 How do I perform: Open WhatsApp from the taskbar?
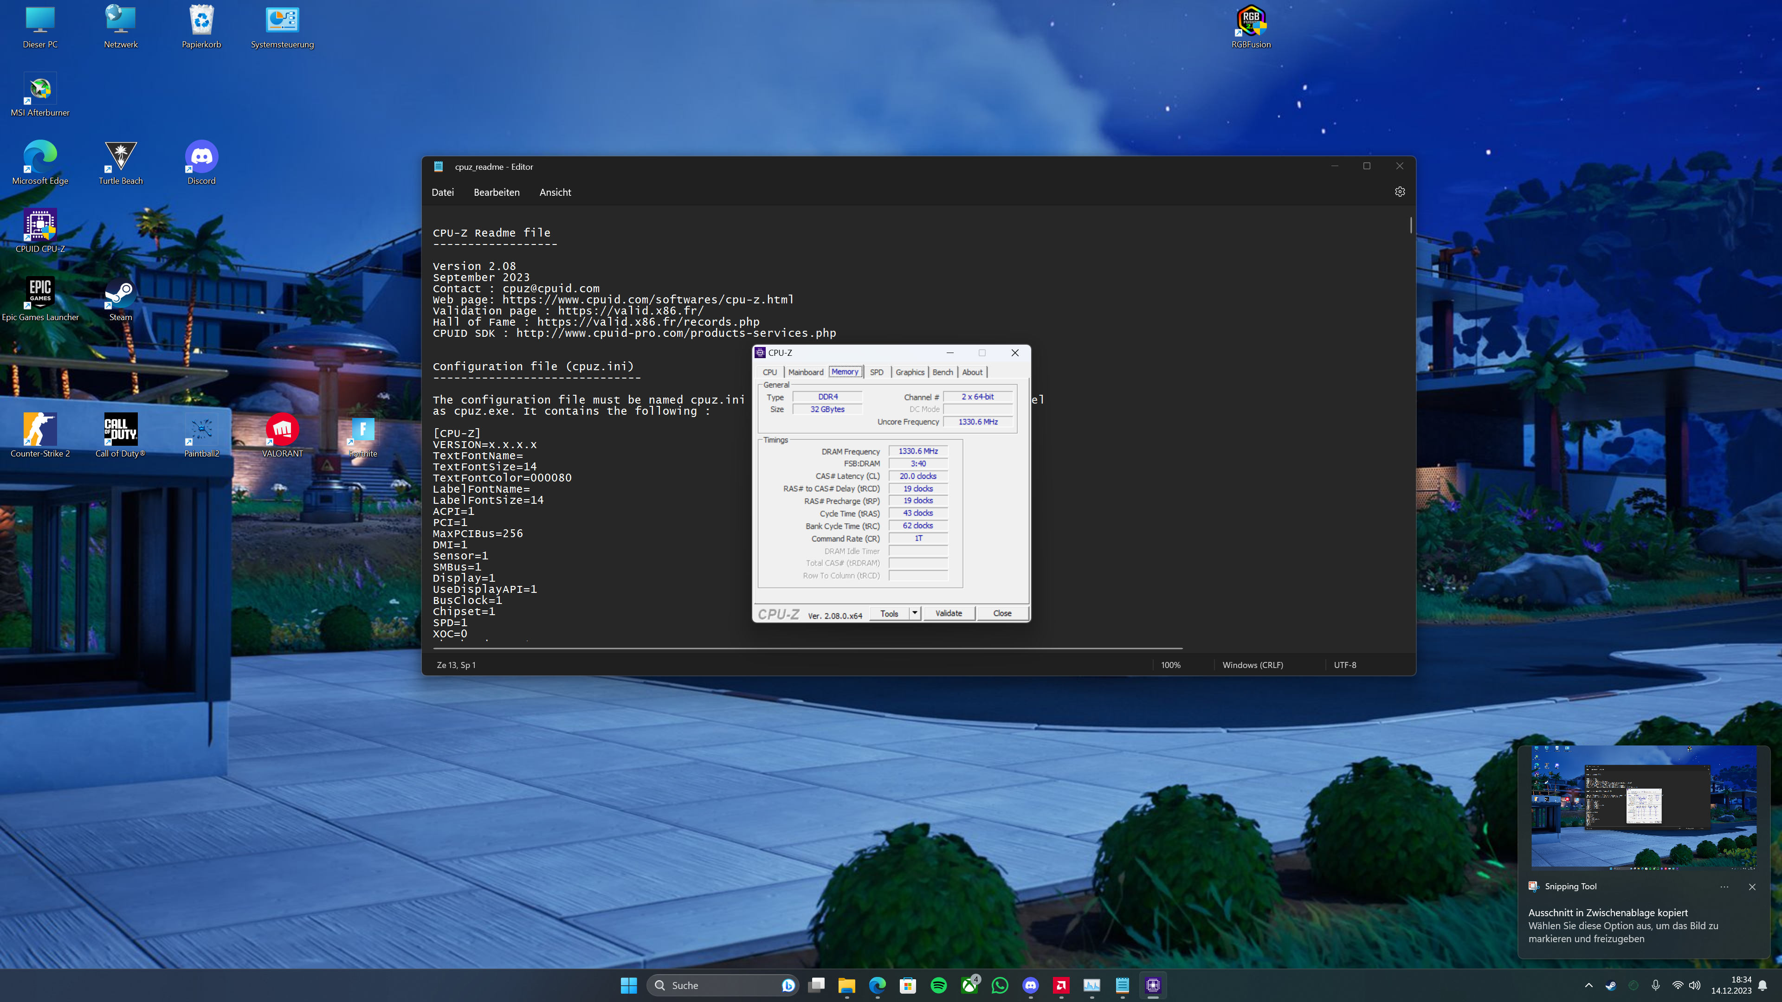1000,985
